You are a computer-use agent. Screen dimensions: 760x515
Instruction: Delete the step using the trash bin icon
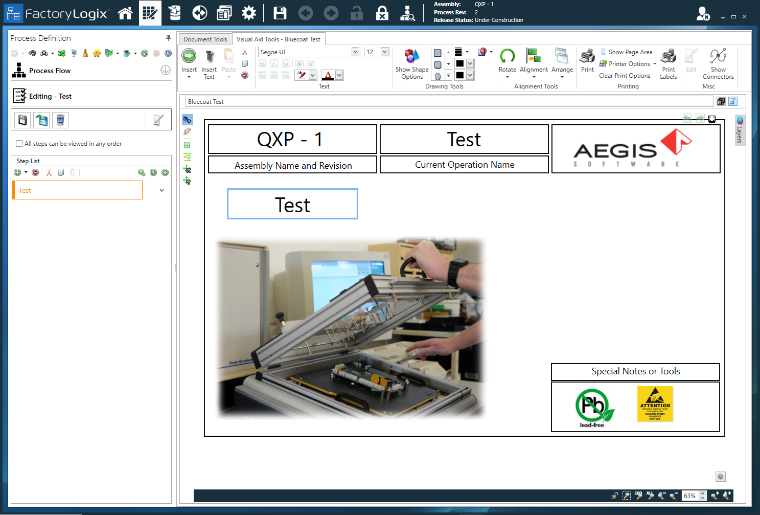click(x=60, y=120)
